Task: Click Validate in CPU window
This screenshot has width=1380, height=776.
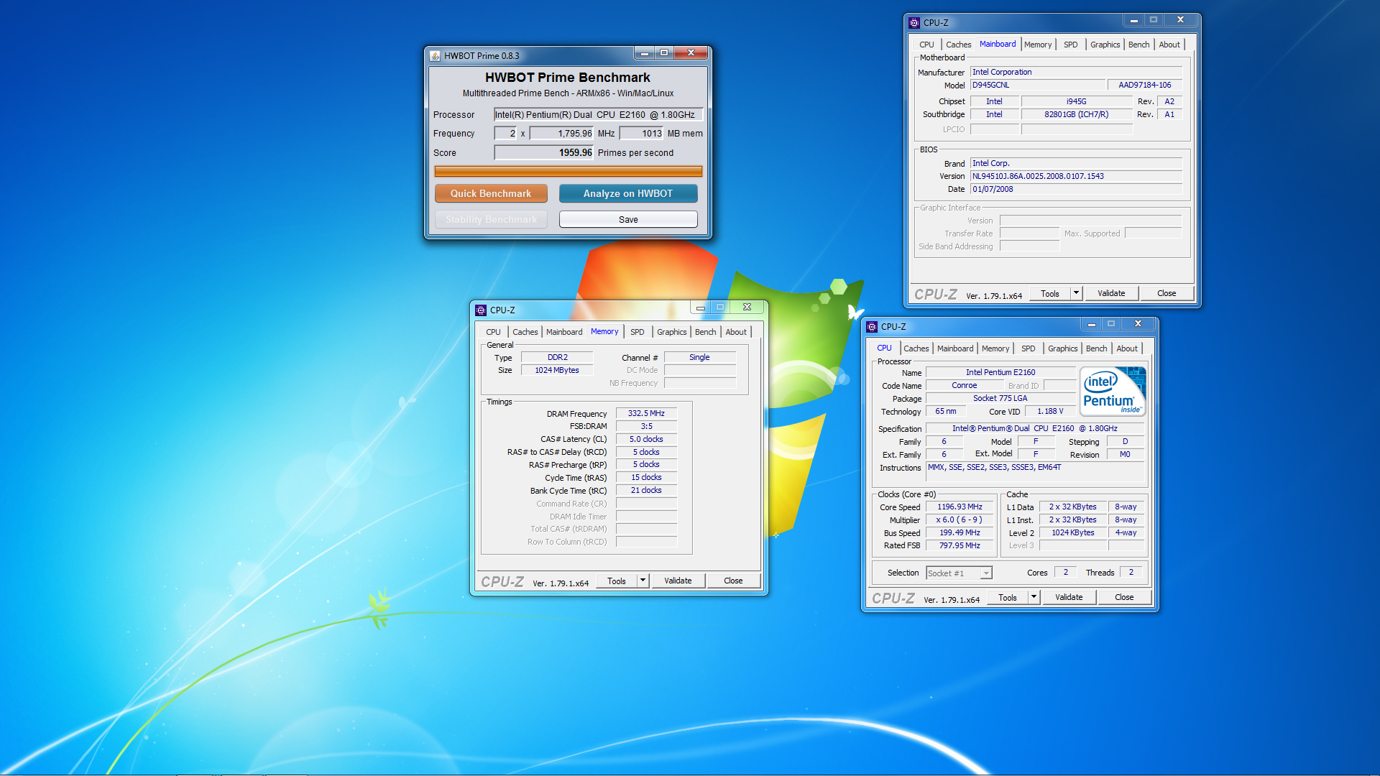Action: (x=1069, y=597)
